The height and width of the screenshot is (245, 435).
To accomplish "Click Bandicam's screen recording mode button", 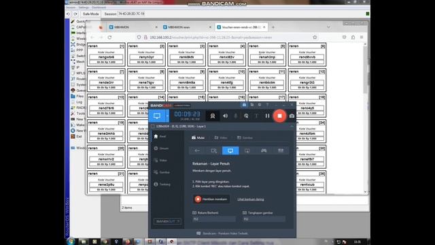I will 157,116.
